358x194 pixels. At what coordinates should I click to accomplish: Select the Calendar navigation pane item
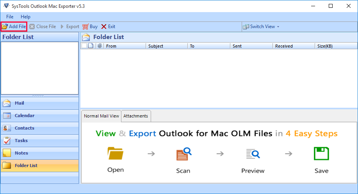(39, 116)
